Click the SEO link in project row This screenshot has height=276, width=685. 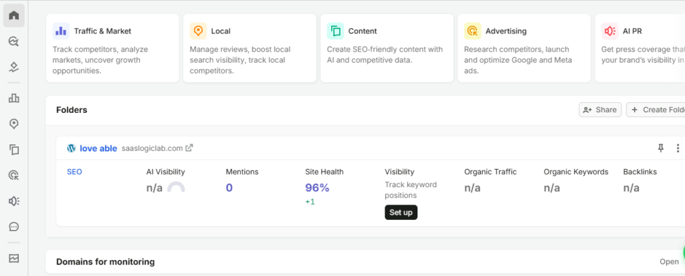(74, 172)
